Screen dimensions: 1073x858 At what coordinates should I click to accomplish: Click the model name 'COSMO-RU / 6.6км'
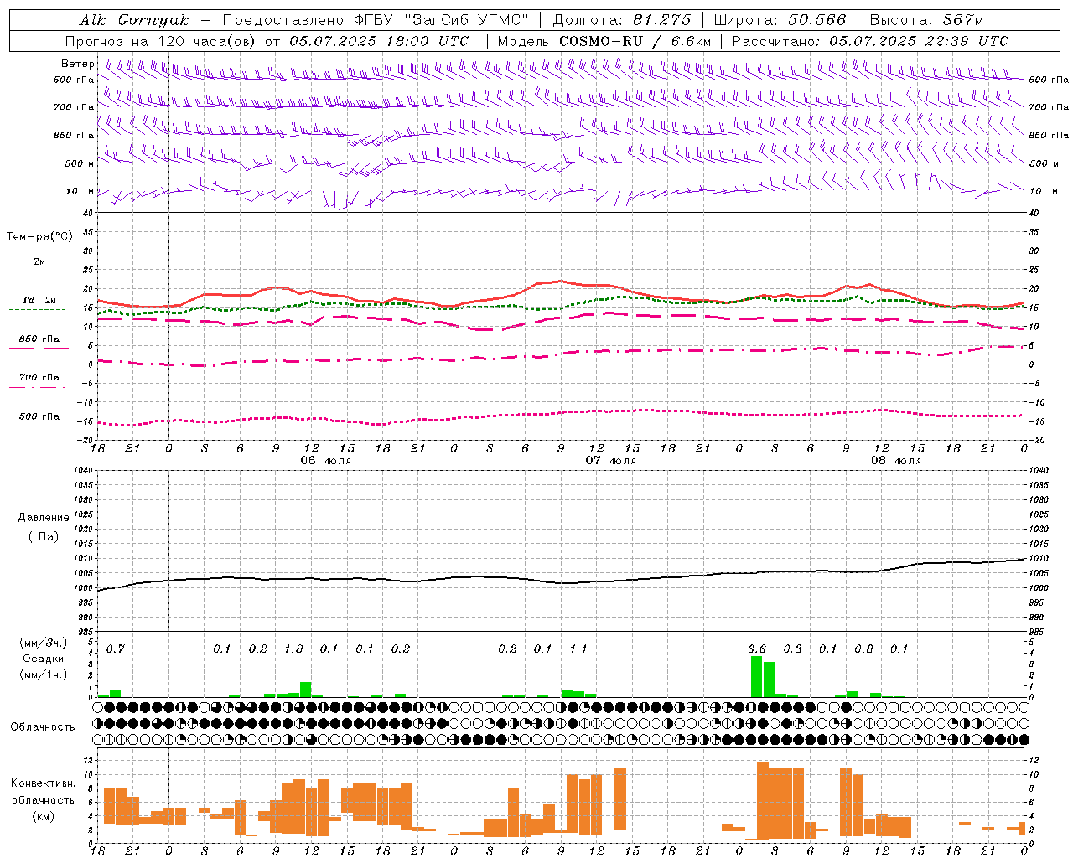click(x=635, y=41)
